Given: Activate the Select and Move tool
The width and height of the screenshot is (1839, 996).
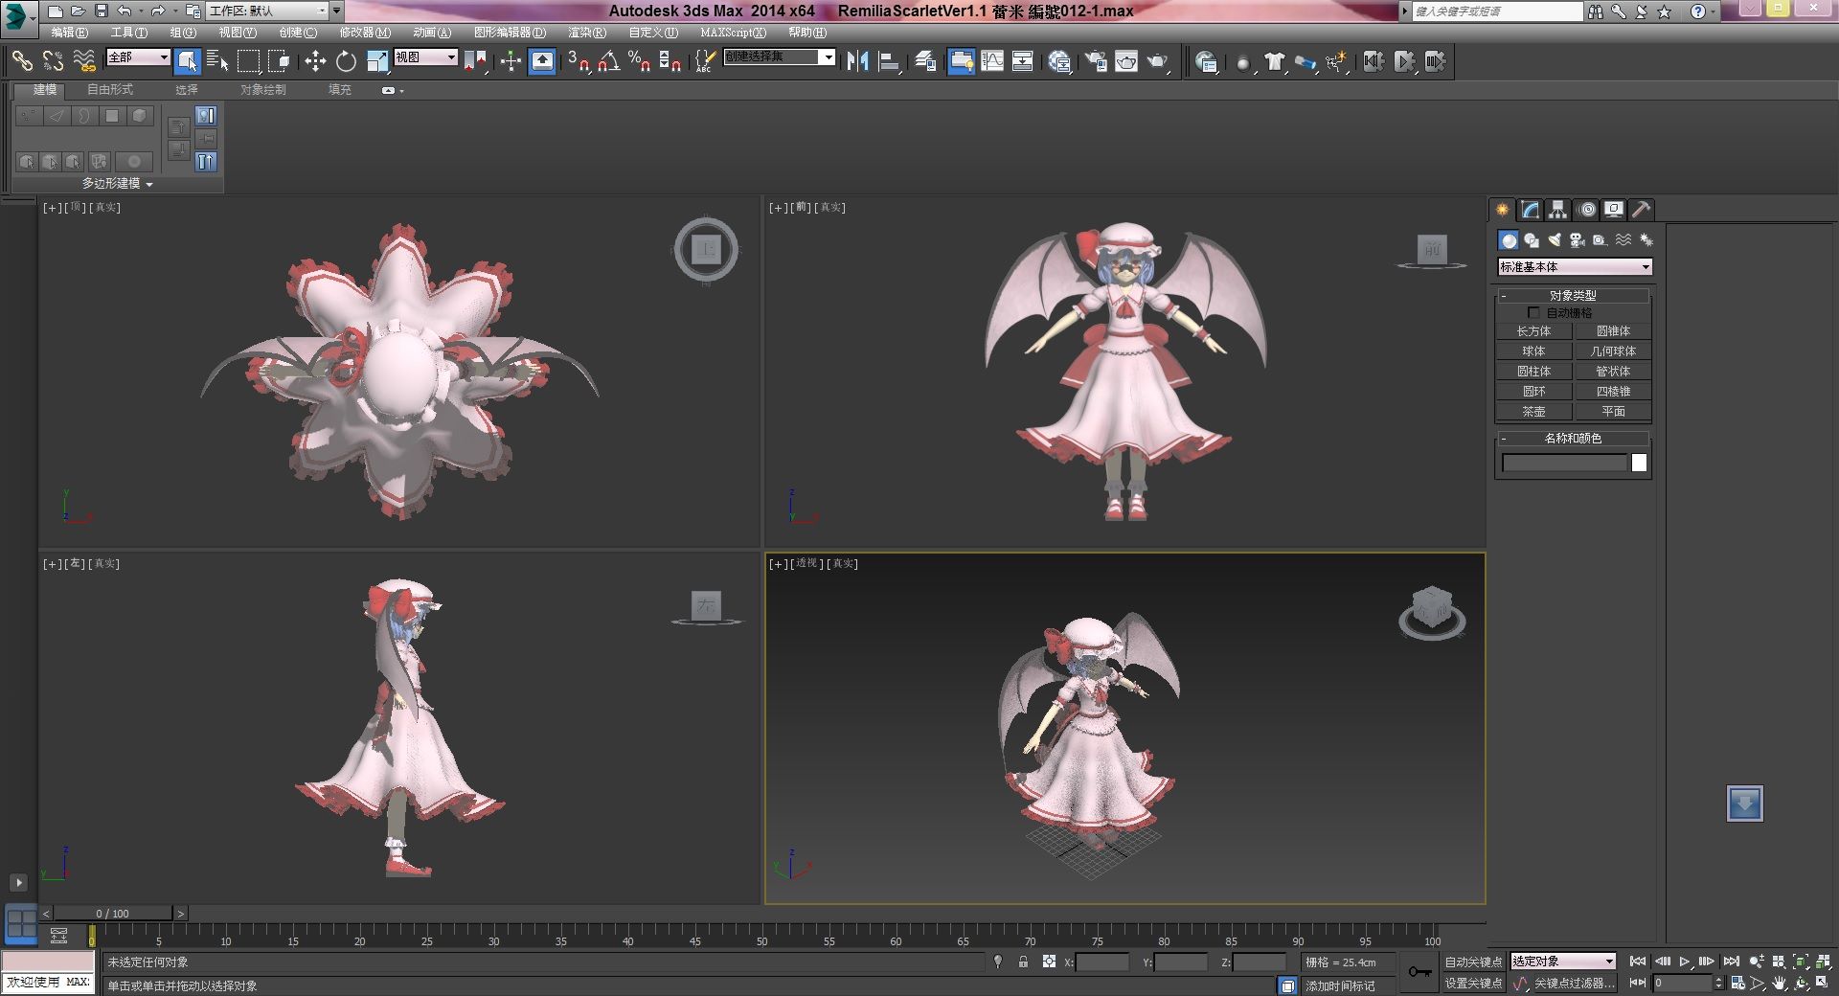Looking at the screenshot, I should click(315, 61).
